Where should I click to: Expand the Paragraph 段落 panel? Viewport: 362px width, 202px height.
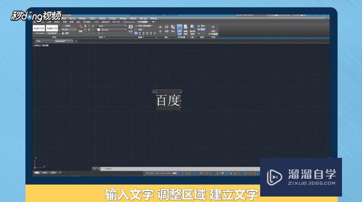coord(141,37)
